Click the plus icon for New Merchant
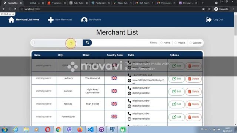Screen dimensions: 237x133 pyautogui.click(x=51, y=20)
